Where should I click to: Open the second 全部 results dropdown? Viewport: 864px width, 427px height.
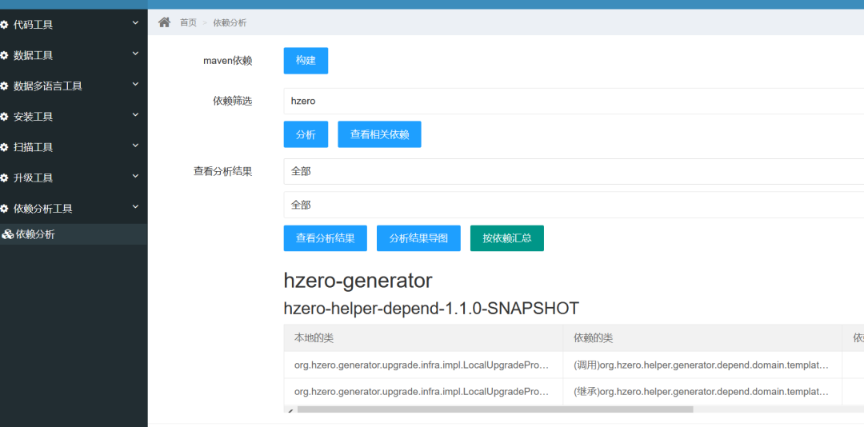(x=573, y=205)
